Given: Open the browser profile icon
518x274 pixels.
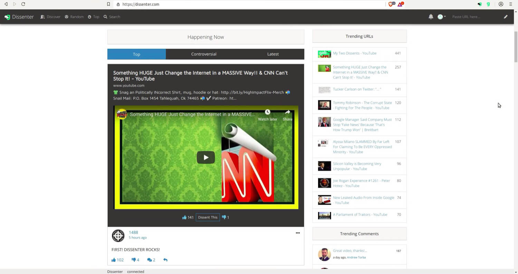Looking at the screenshot, I should pyautogui.click(x=501, y=4).
